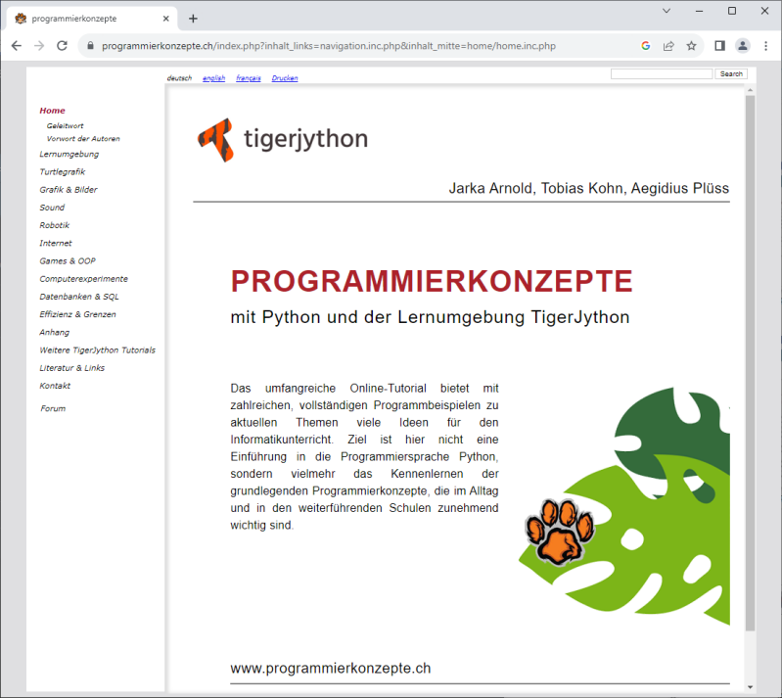The height and width of the screenshot is (698, 782).
Task: Open Vorwort der Autoren sub-item
Action: pos(83,139)
